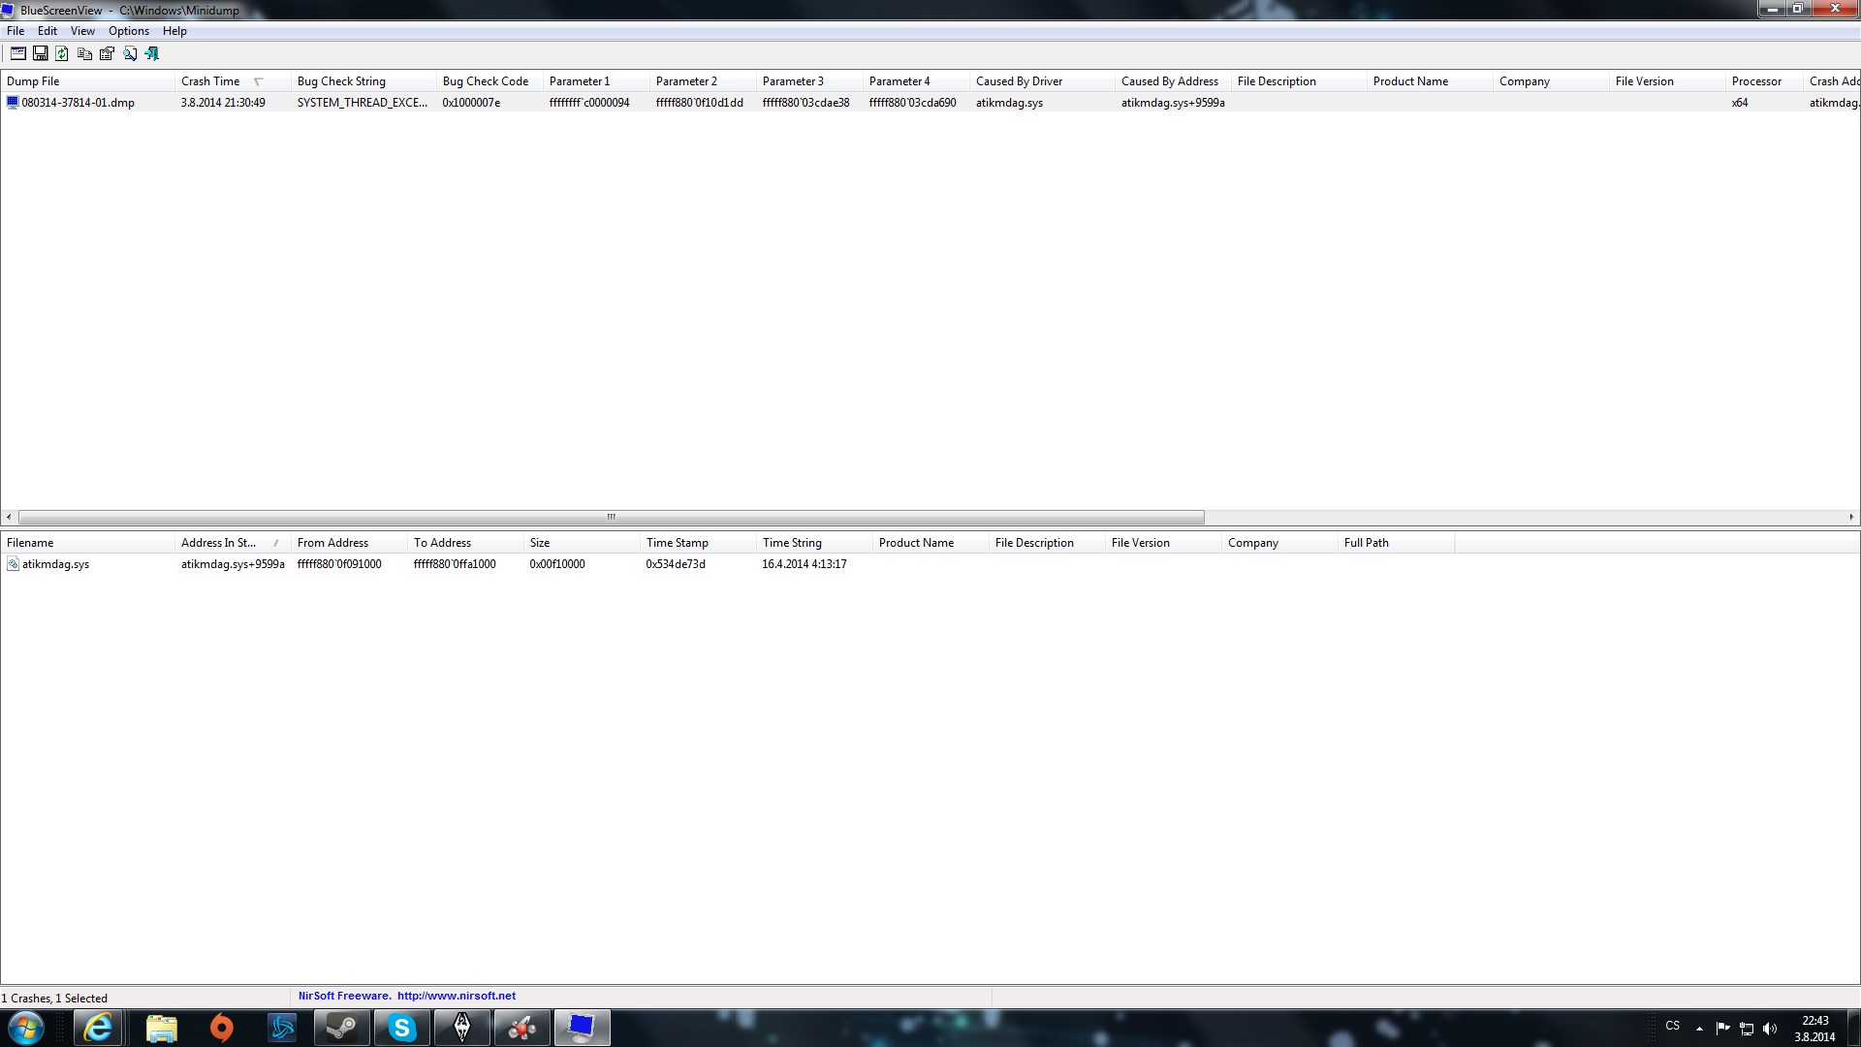The image size is (1861, 1047).
Task: Click the Save Selected Items floppy icon
Action: (40, 53)
